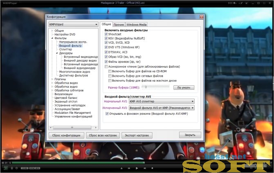
Task: Click on the green playback progress bar
Action: [x=78, y=163]
